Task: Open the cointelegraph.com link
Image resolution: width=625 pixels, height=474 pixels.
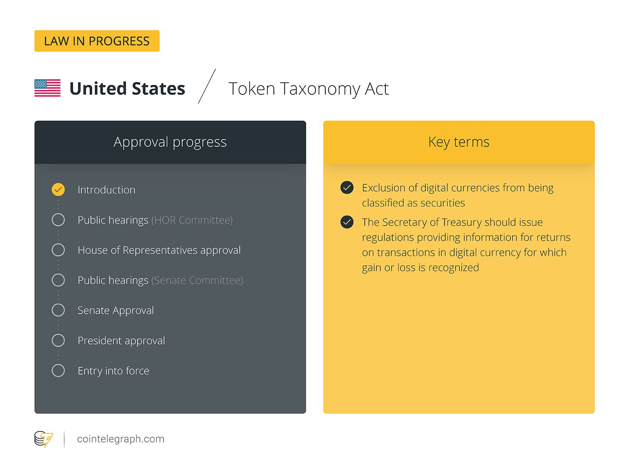Action: 121,439
